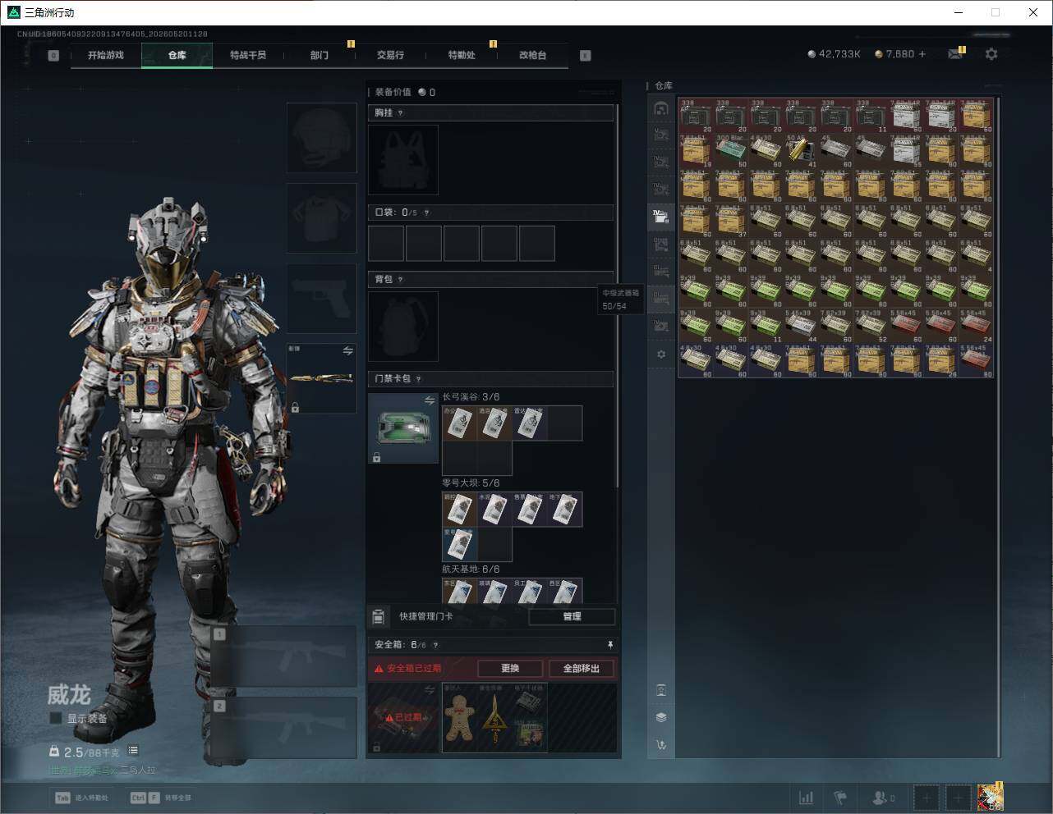Viewport: 1053px width, 814px height.
Task: Click the 背包 help question mark
Action: coord(401,279)
